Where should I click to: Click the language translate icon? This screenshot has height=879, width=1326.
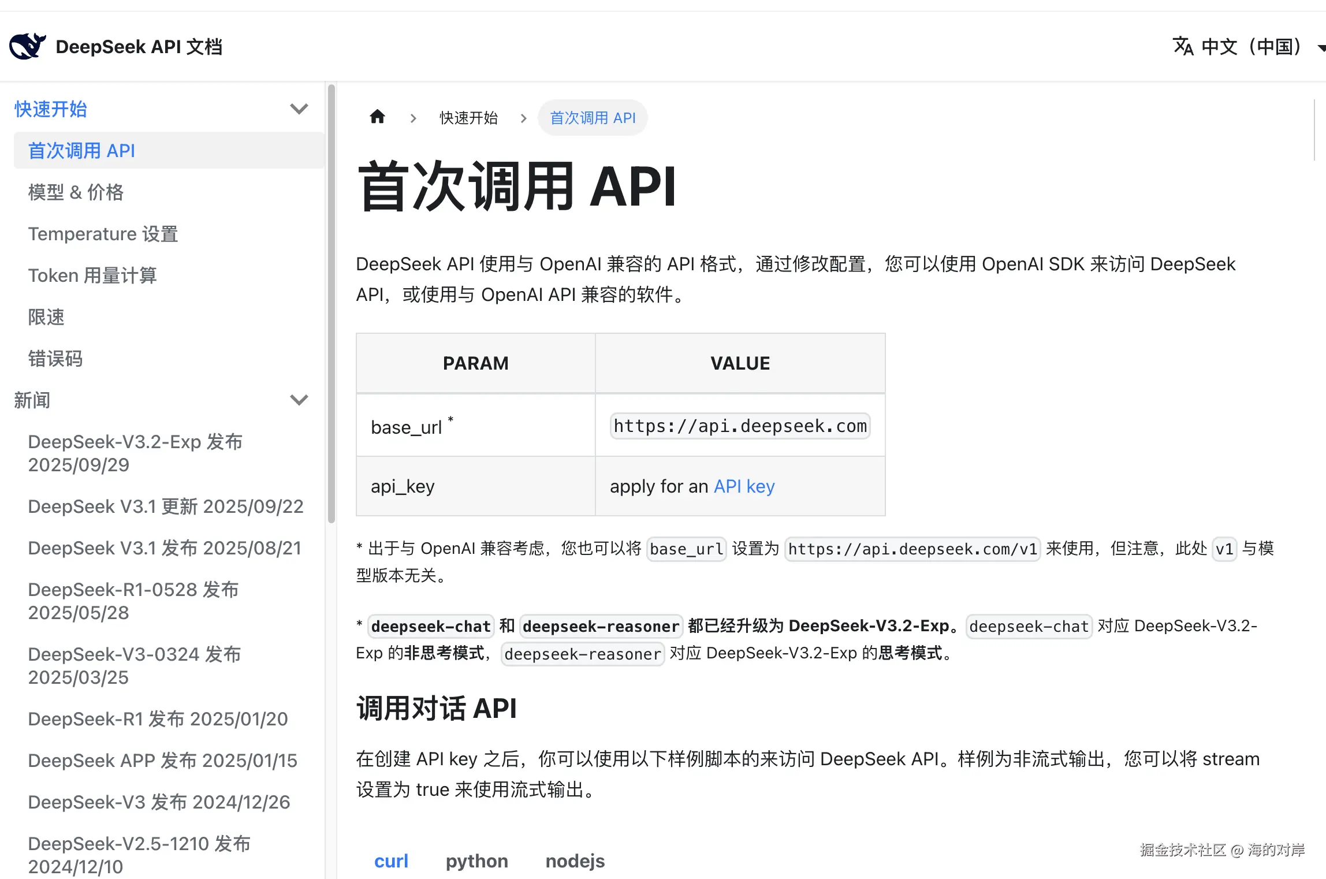point(1182,46)
